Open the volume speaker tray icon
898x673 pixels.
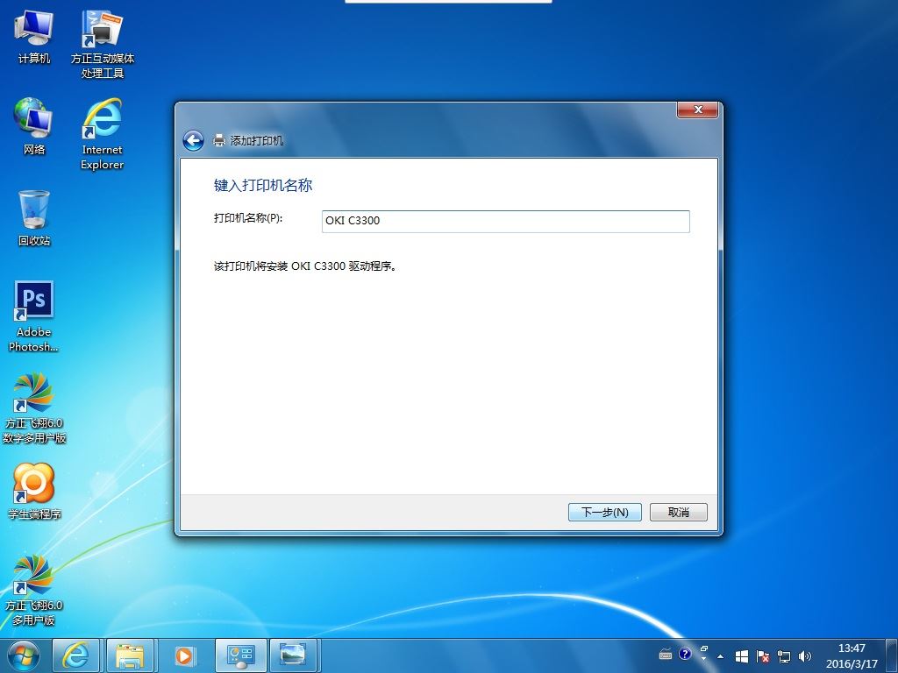[x=805, y=656]
